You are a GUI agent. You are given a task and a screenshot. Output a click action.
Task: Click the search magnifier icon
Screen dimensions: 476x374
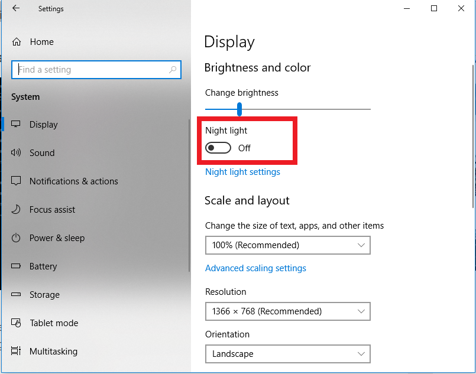[x=173, y=70]
